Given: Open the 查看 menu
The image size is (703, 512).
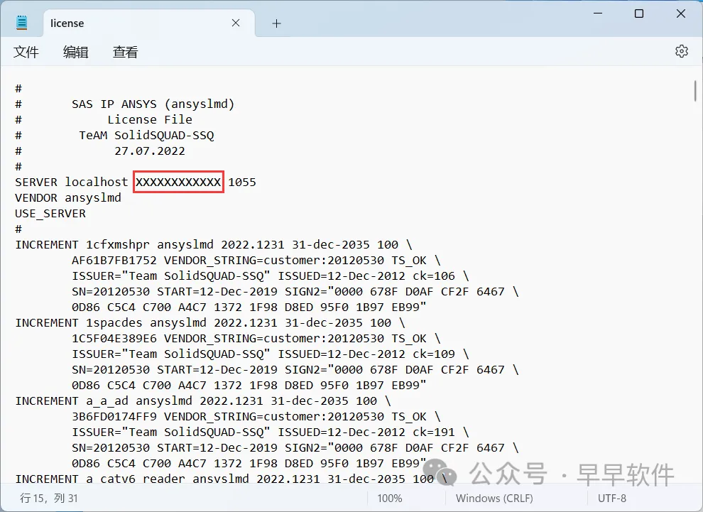Looking at the screenshot, I should (125, 52).
